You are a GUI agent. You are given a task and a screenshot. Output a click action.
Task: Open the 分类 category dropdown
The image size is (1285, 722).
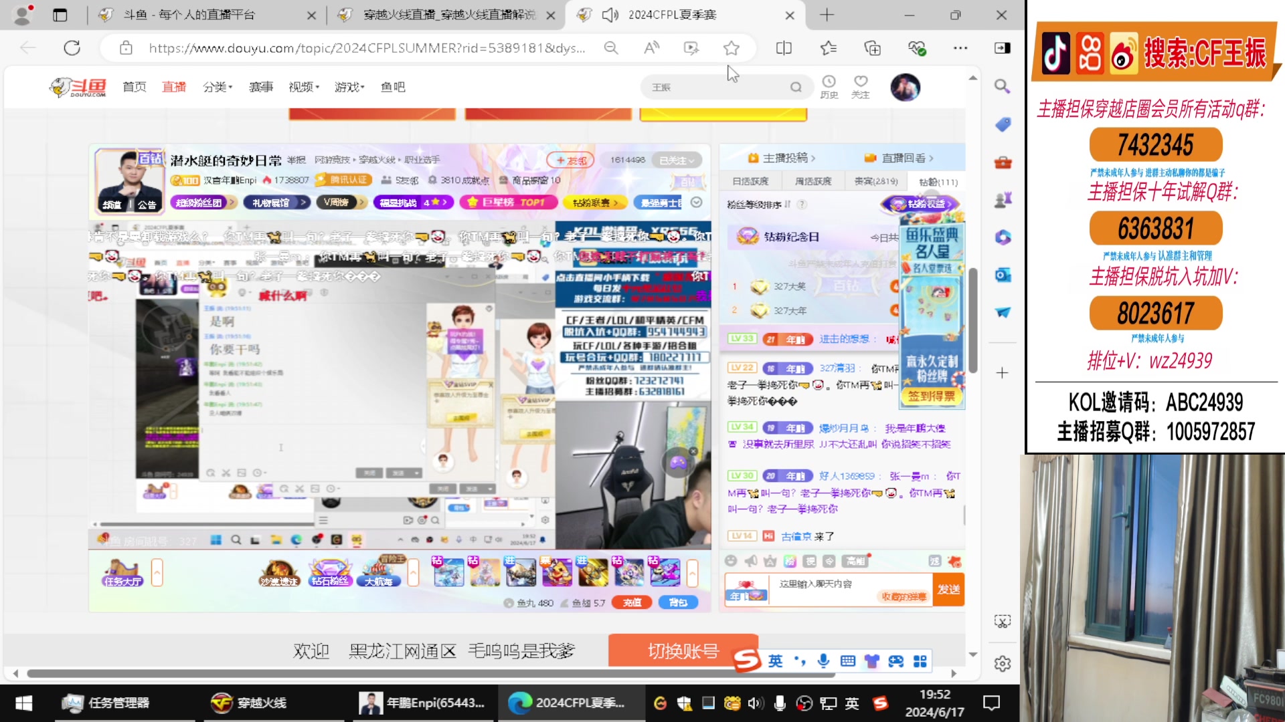pyautogui.click(x=218, y=87)
